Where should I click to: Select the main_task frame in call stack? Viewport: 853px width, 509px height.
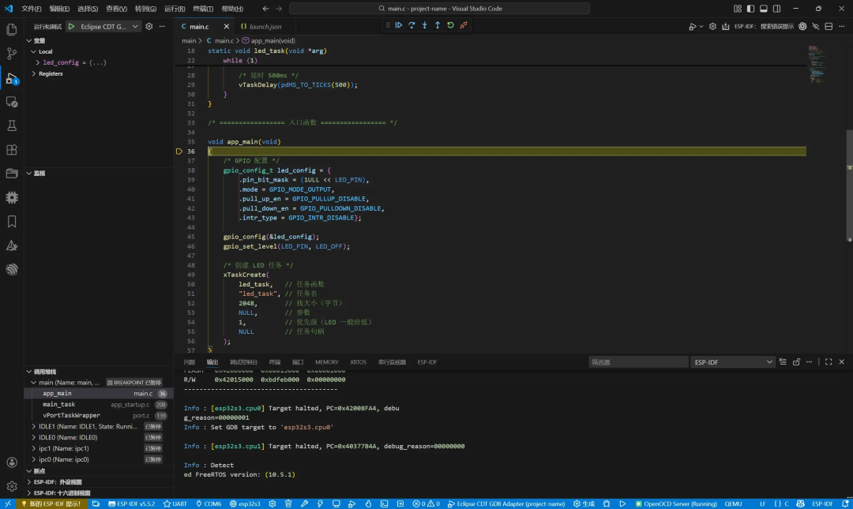(x=99, y=404)
